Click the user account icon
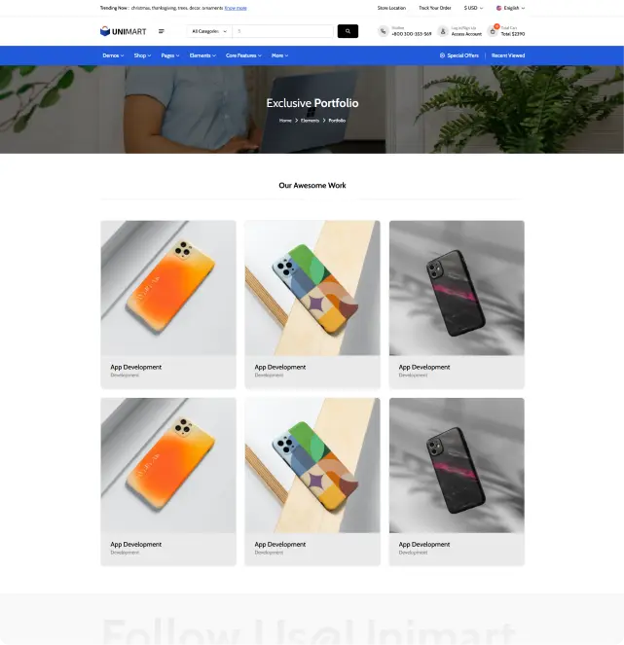This screenshot has width=624, height=645. 443,31
